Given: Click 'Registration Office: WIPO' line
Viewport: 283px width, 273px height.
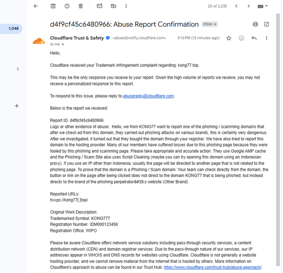Looking at the screenshot, I should point(74,231).
